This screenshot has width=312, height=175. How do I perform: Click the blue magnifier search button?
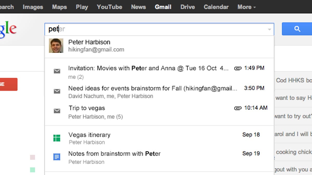tap(297, 29)
